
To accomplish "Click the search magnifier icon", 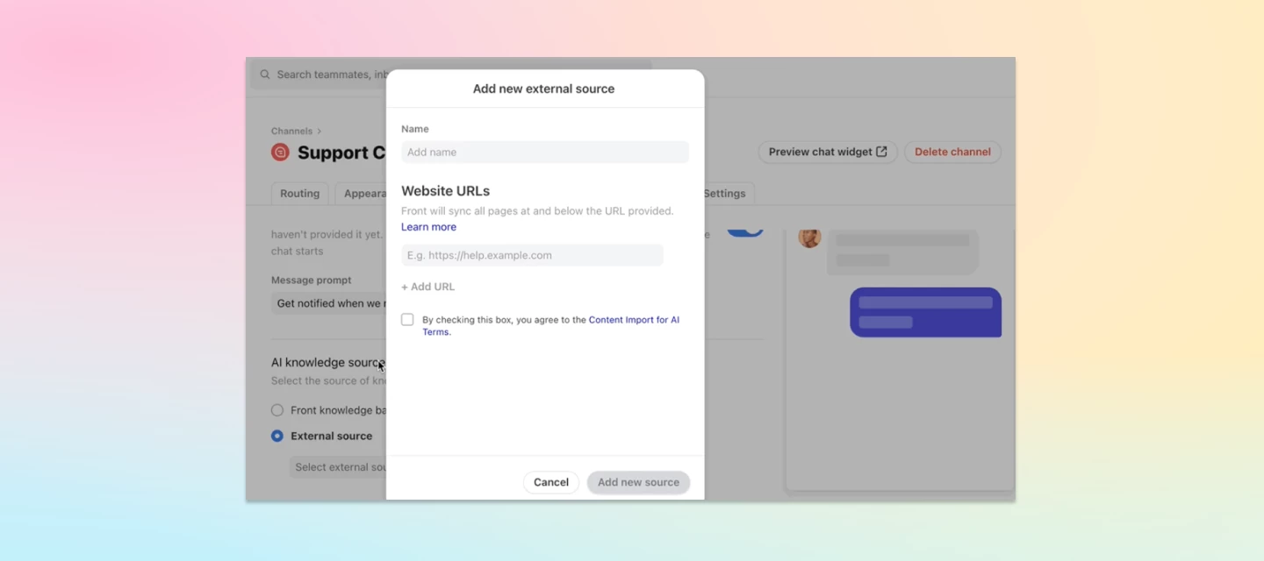I will point(265,75).
